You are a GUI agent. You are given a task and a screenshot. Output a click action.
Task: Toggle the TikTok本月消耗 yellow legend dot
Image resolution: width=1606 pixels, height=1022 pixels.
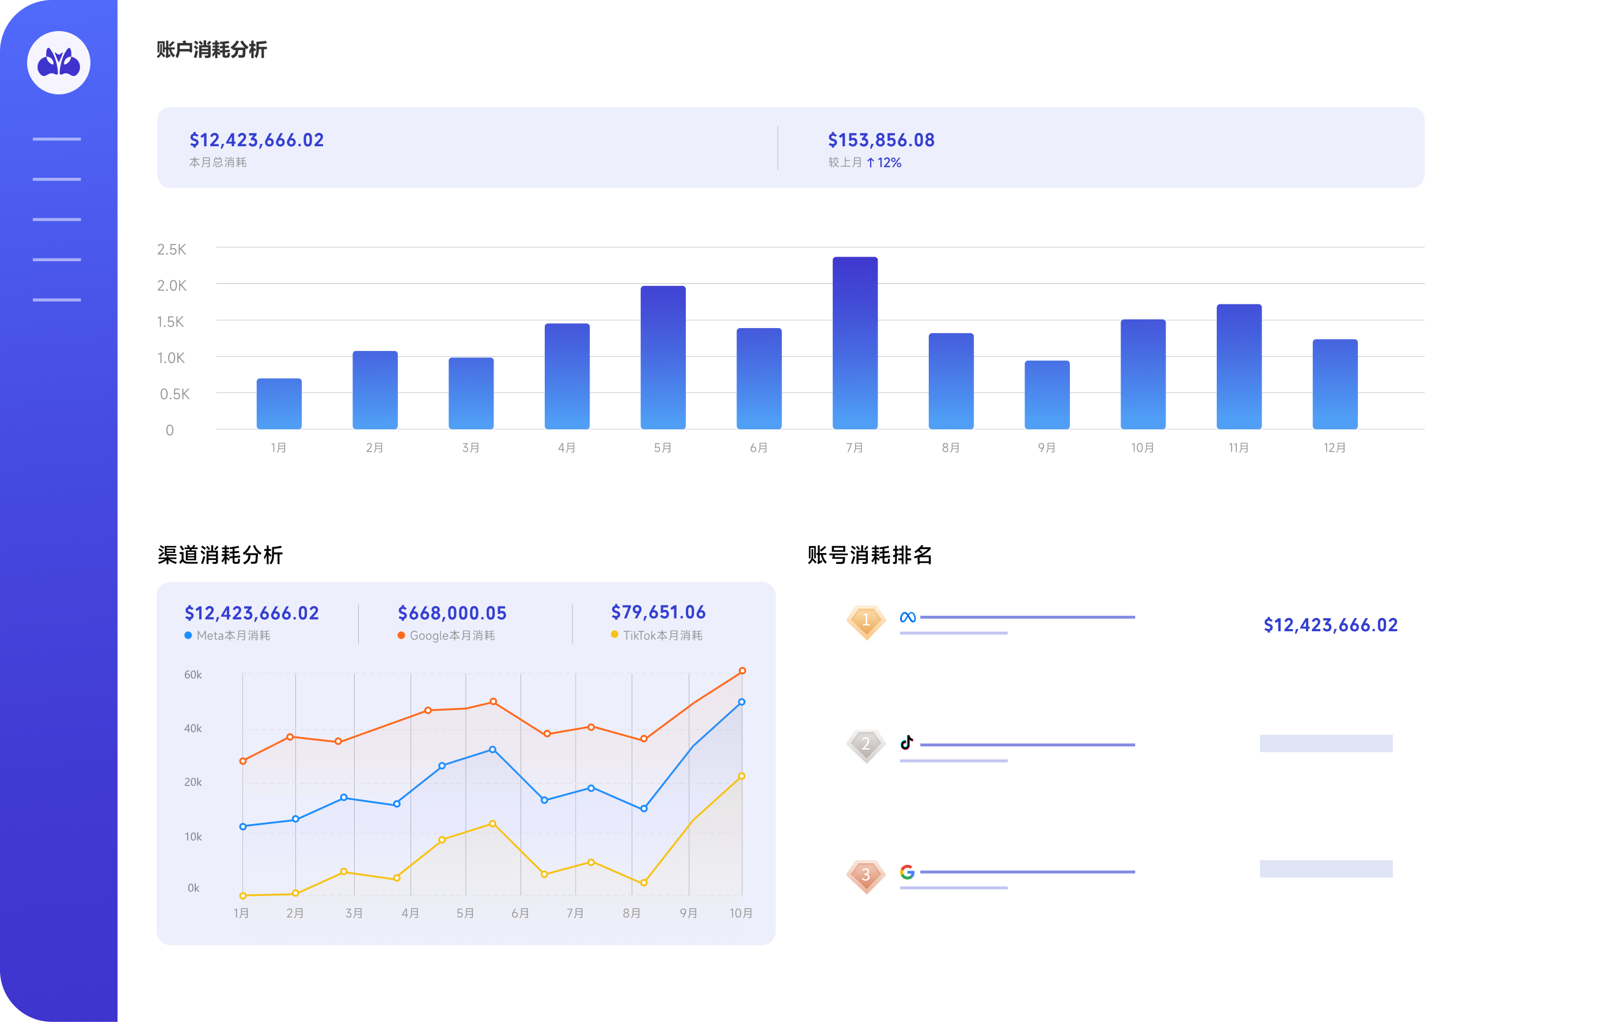pos(614,635)
